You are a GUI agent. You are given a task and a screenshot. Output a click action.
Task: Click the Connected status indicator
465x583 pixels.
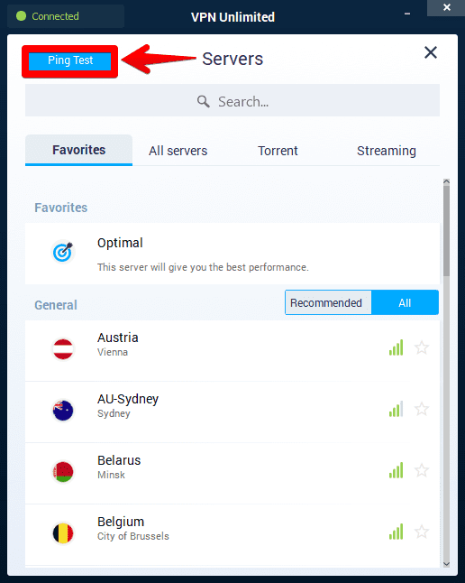[66, 16]
